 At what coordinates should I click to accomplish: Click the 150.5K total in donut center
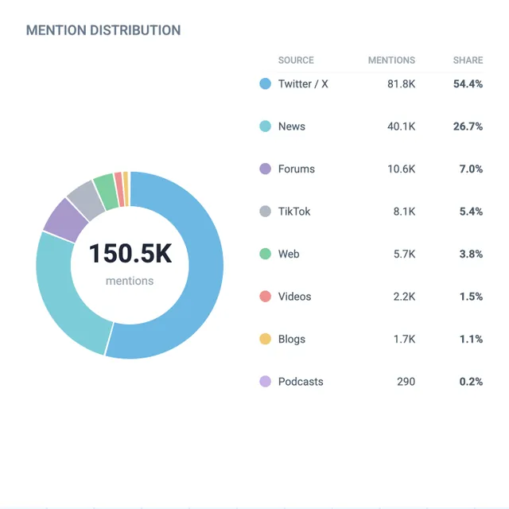[x=130, y=253]
